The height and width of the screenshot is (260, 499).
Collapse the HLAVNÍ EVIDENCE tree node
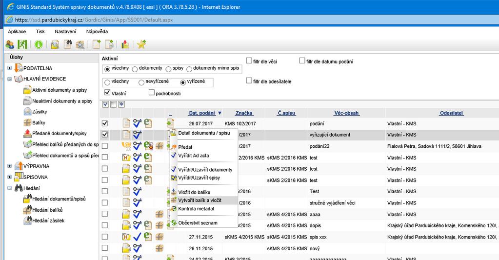tap(10, 79)
